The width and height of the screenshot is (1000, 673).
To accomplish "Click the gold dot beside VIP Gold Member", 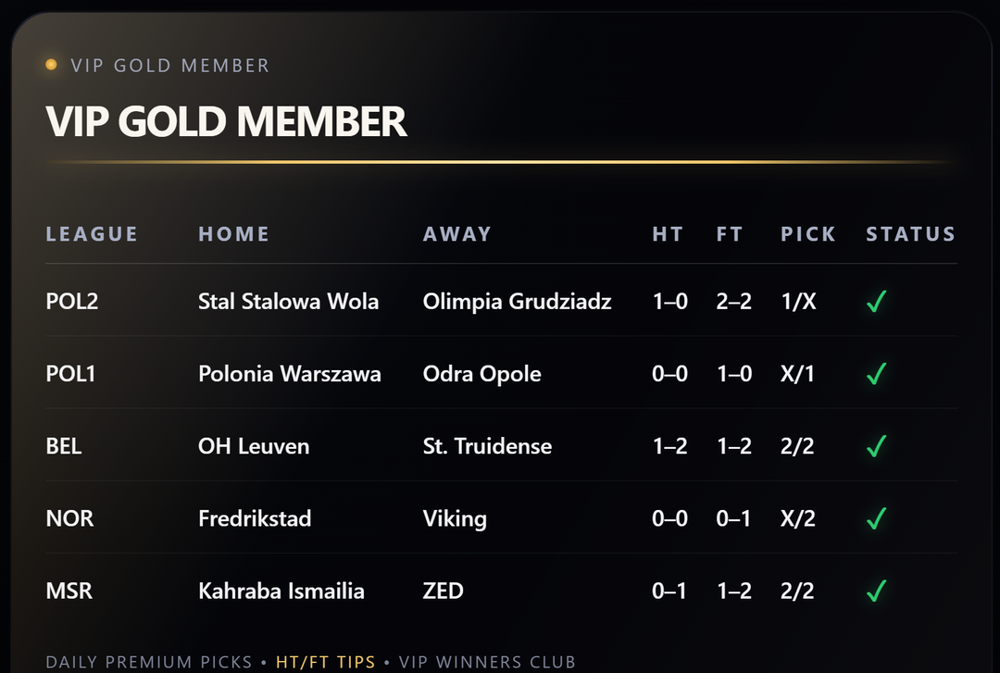I will 51,65.
